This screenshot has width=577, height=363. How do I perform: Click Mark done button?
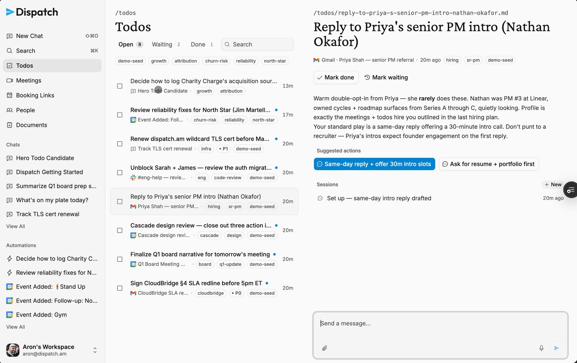pyautogui.click(x=336, y=77)
